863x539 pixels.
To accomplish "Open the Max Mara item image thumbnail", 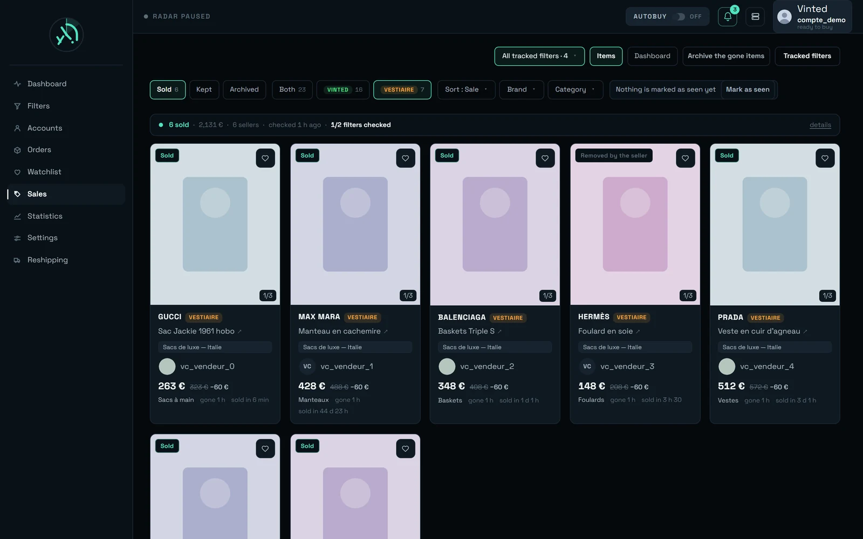I will click(x=355, y=224).
